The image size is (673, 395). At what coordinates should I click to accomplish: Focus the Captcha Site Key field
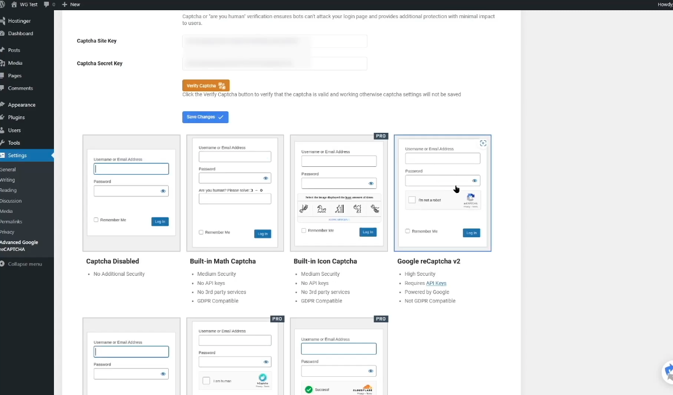click(275, 41)
